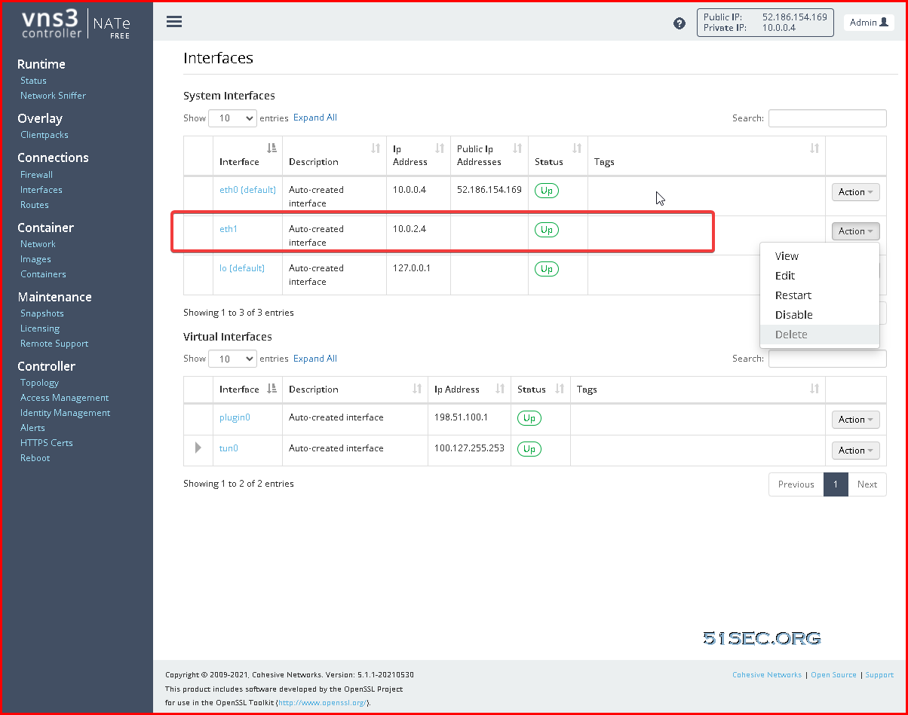Focus the Virtual Interfaces search field
Screen dimensions: 908x715
coord(827,359)
